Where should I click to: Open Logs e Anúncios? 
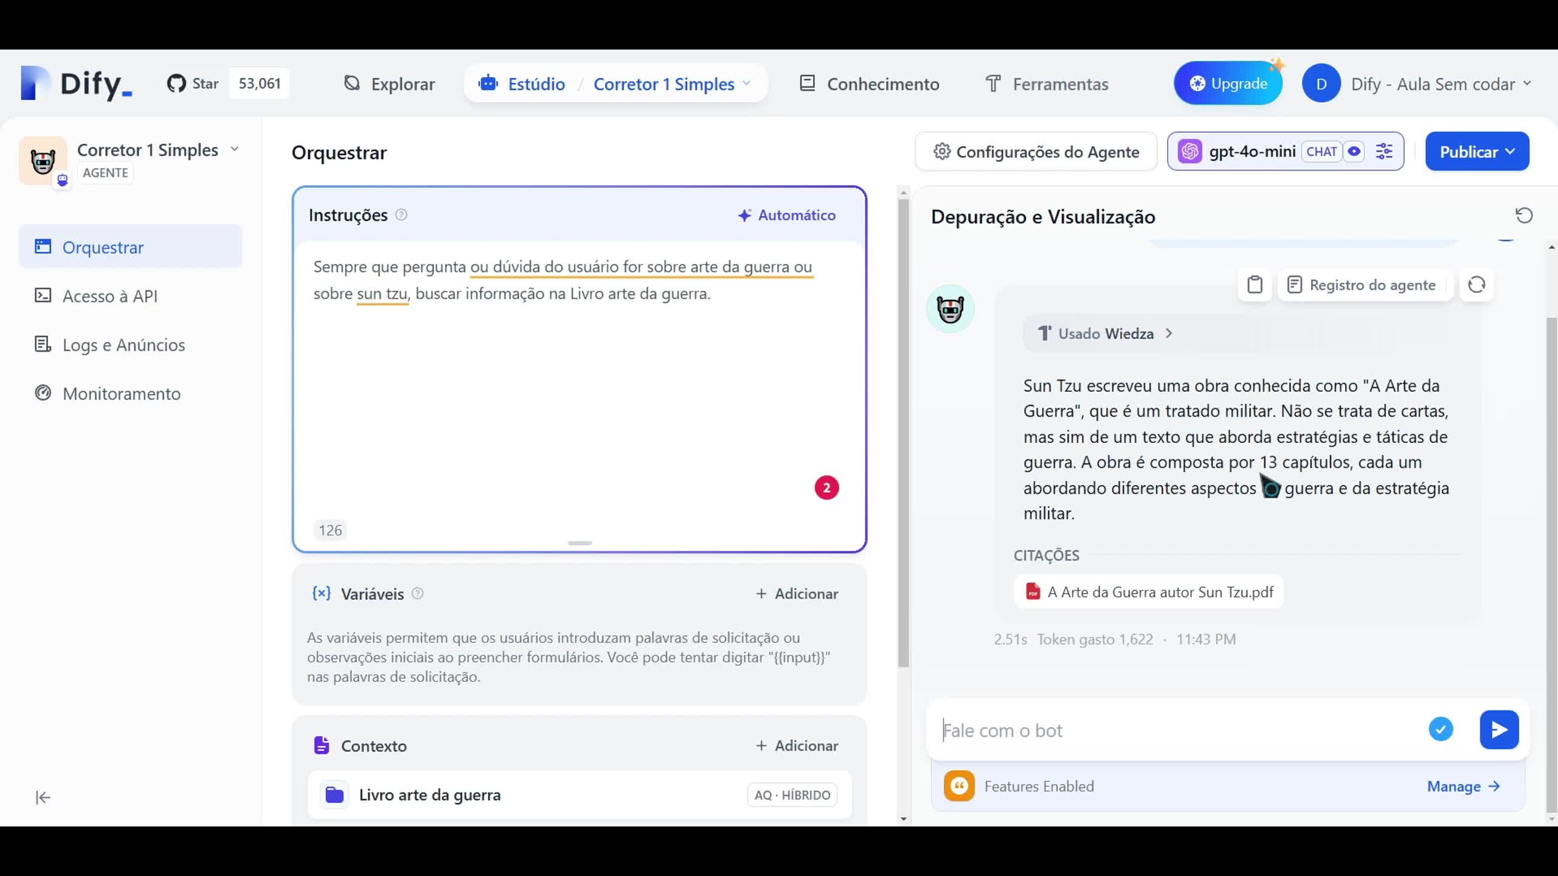[x=123, y=344]
